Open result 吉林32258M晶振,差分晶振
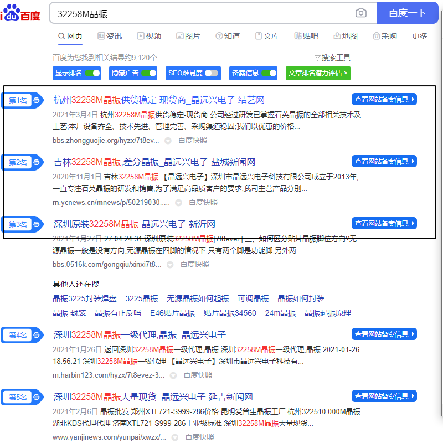 coord(154,162)
